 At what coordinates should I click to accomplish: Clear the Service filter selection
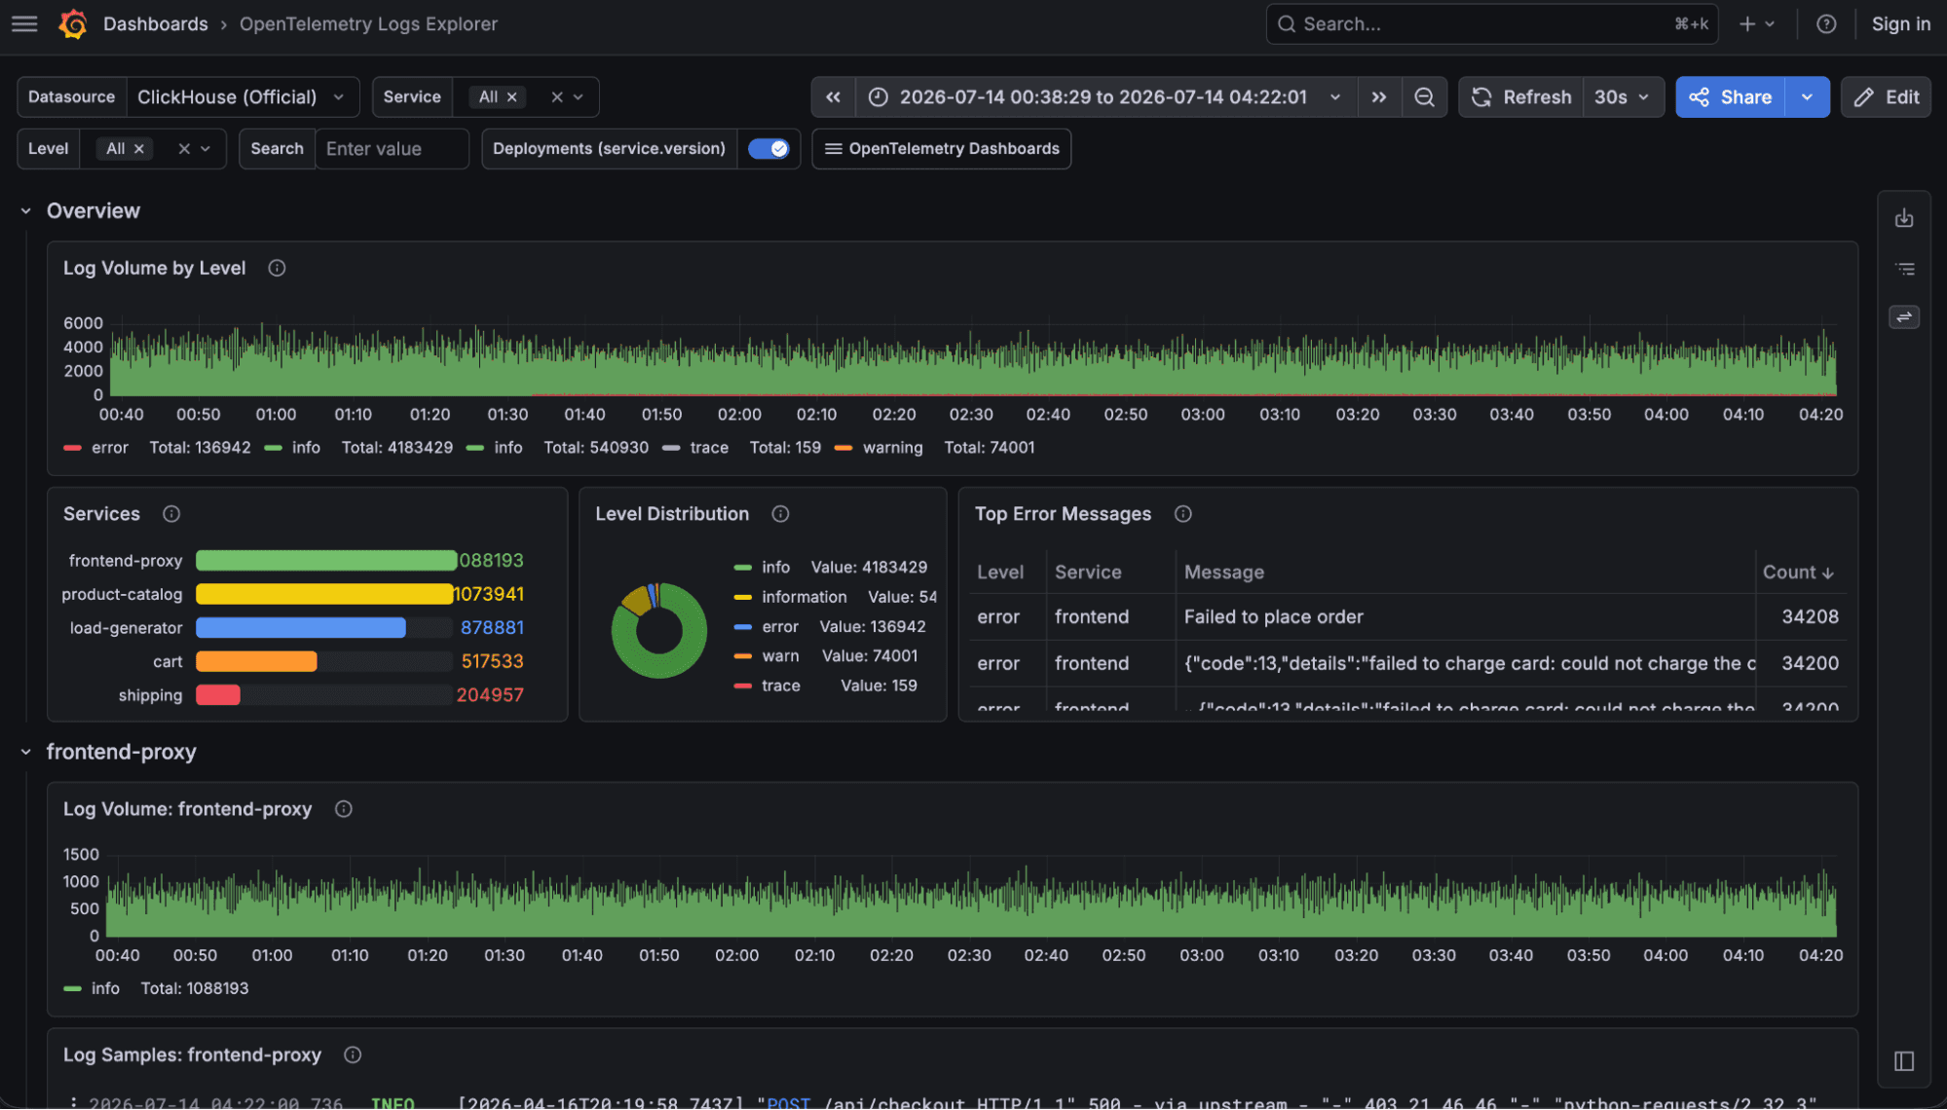point(557,97)
